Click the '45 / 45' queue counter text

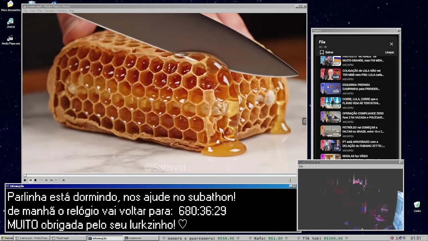click(x=323, y=47)
